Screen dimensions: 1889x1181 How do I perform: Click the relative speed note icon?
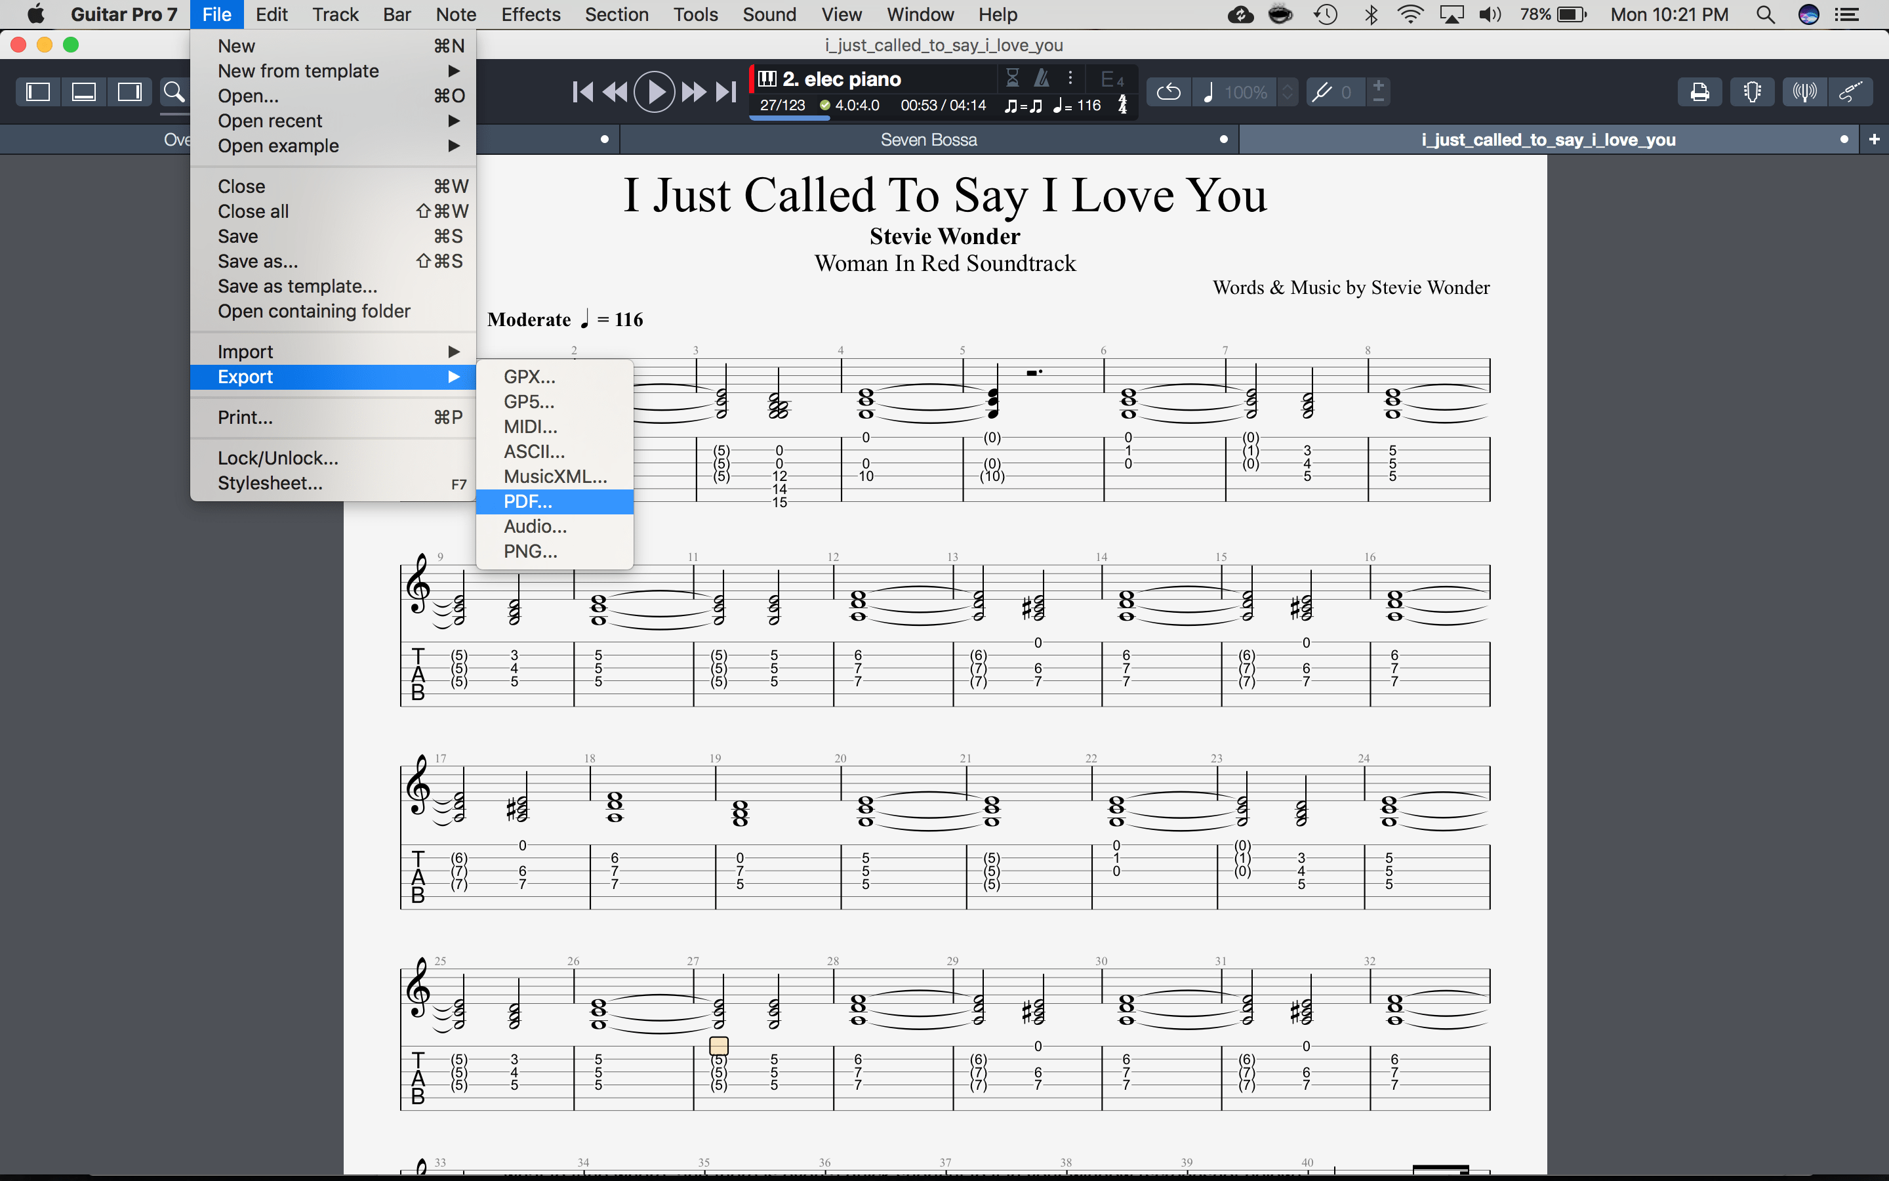pos(1208,92)
